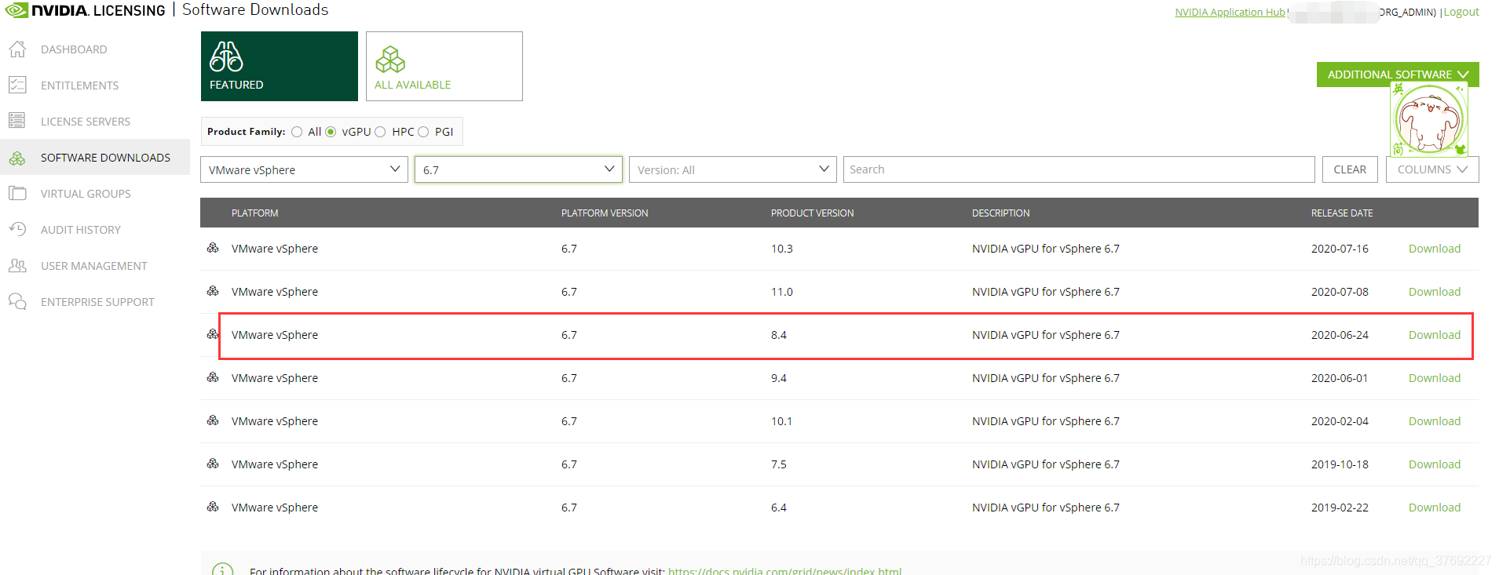Download vGPU version 6.4
1499x575 pixels.
(1435, 508)
